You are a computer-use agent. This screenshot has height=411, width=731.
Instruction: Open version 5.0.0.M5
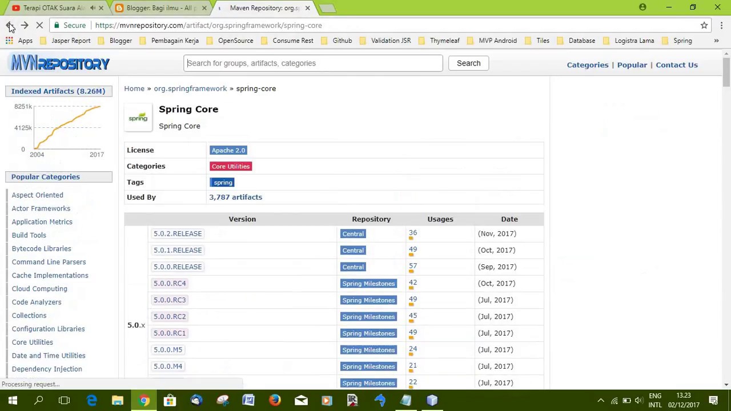tap(168, 349)
